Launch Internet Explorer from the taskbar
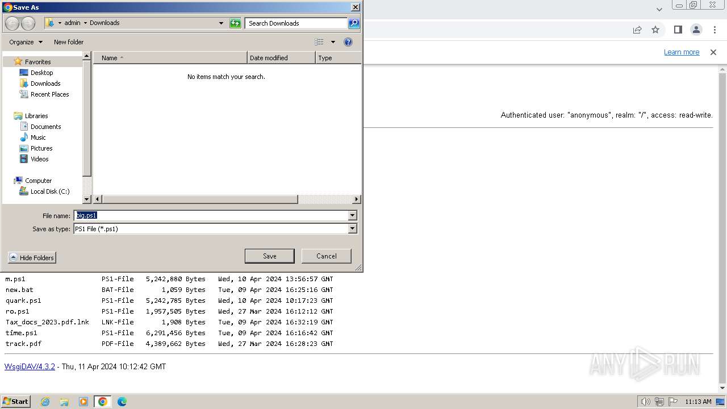727x409 pixels. coord(45,402)
